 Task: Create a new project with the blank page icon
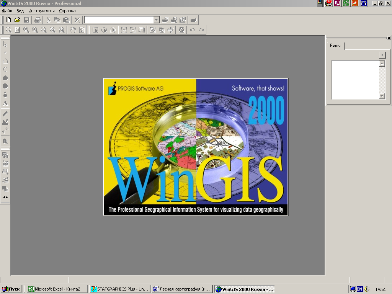tap(8, 20)
